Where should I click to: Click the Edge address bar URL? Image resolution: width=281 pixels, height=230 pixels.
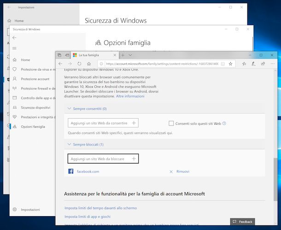point(162,64)
